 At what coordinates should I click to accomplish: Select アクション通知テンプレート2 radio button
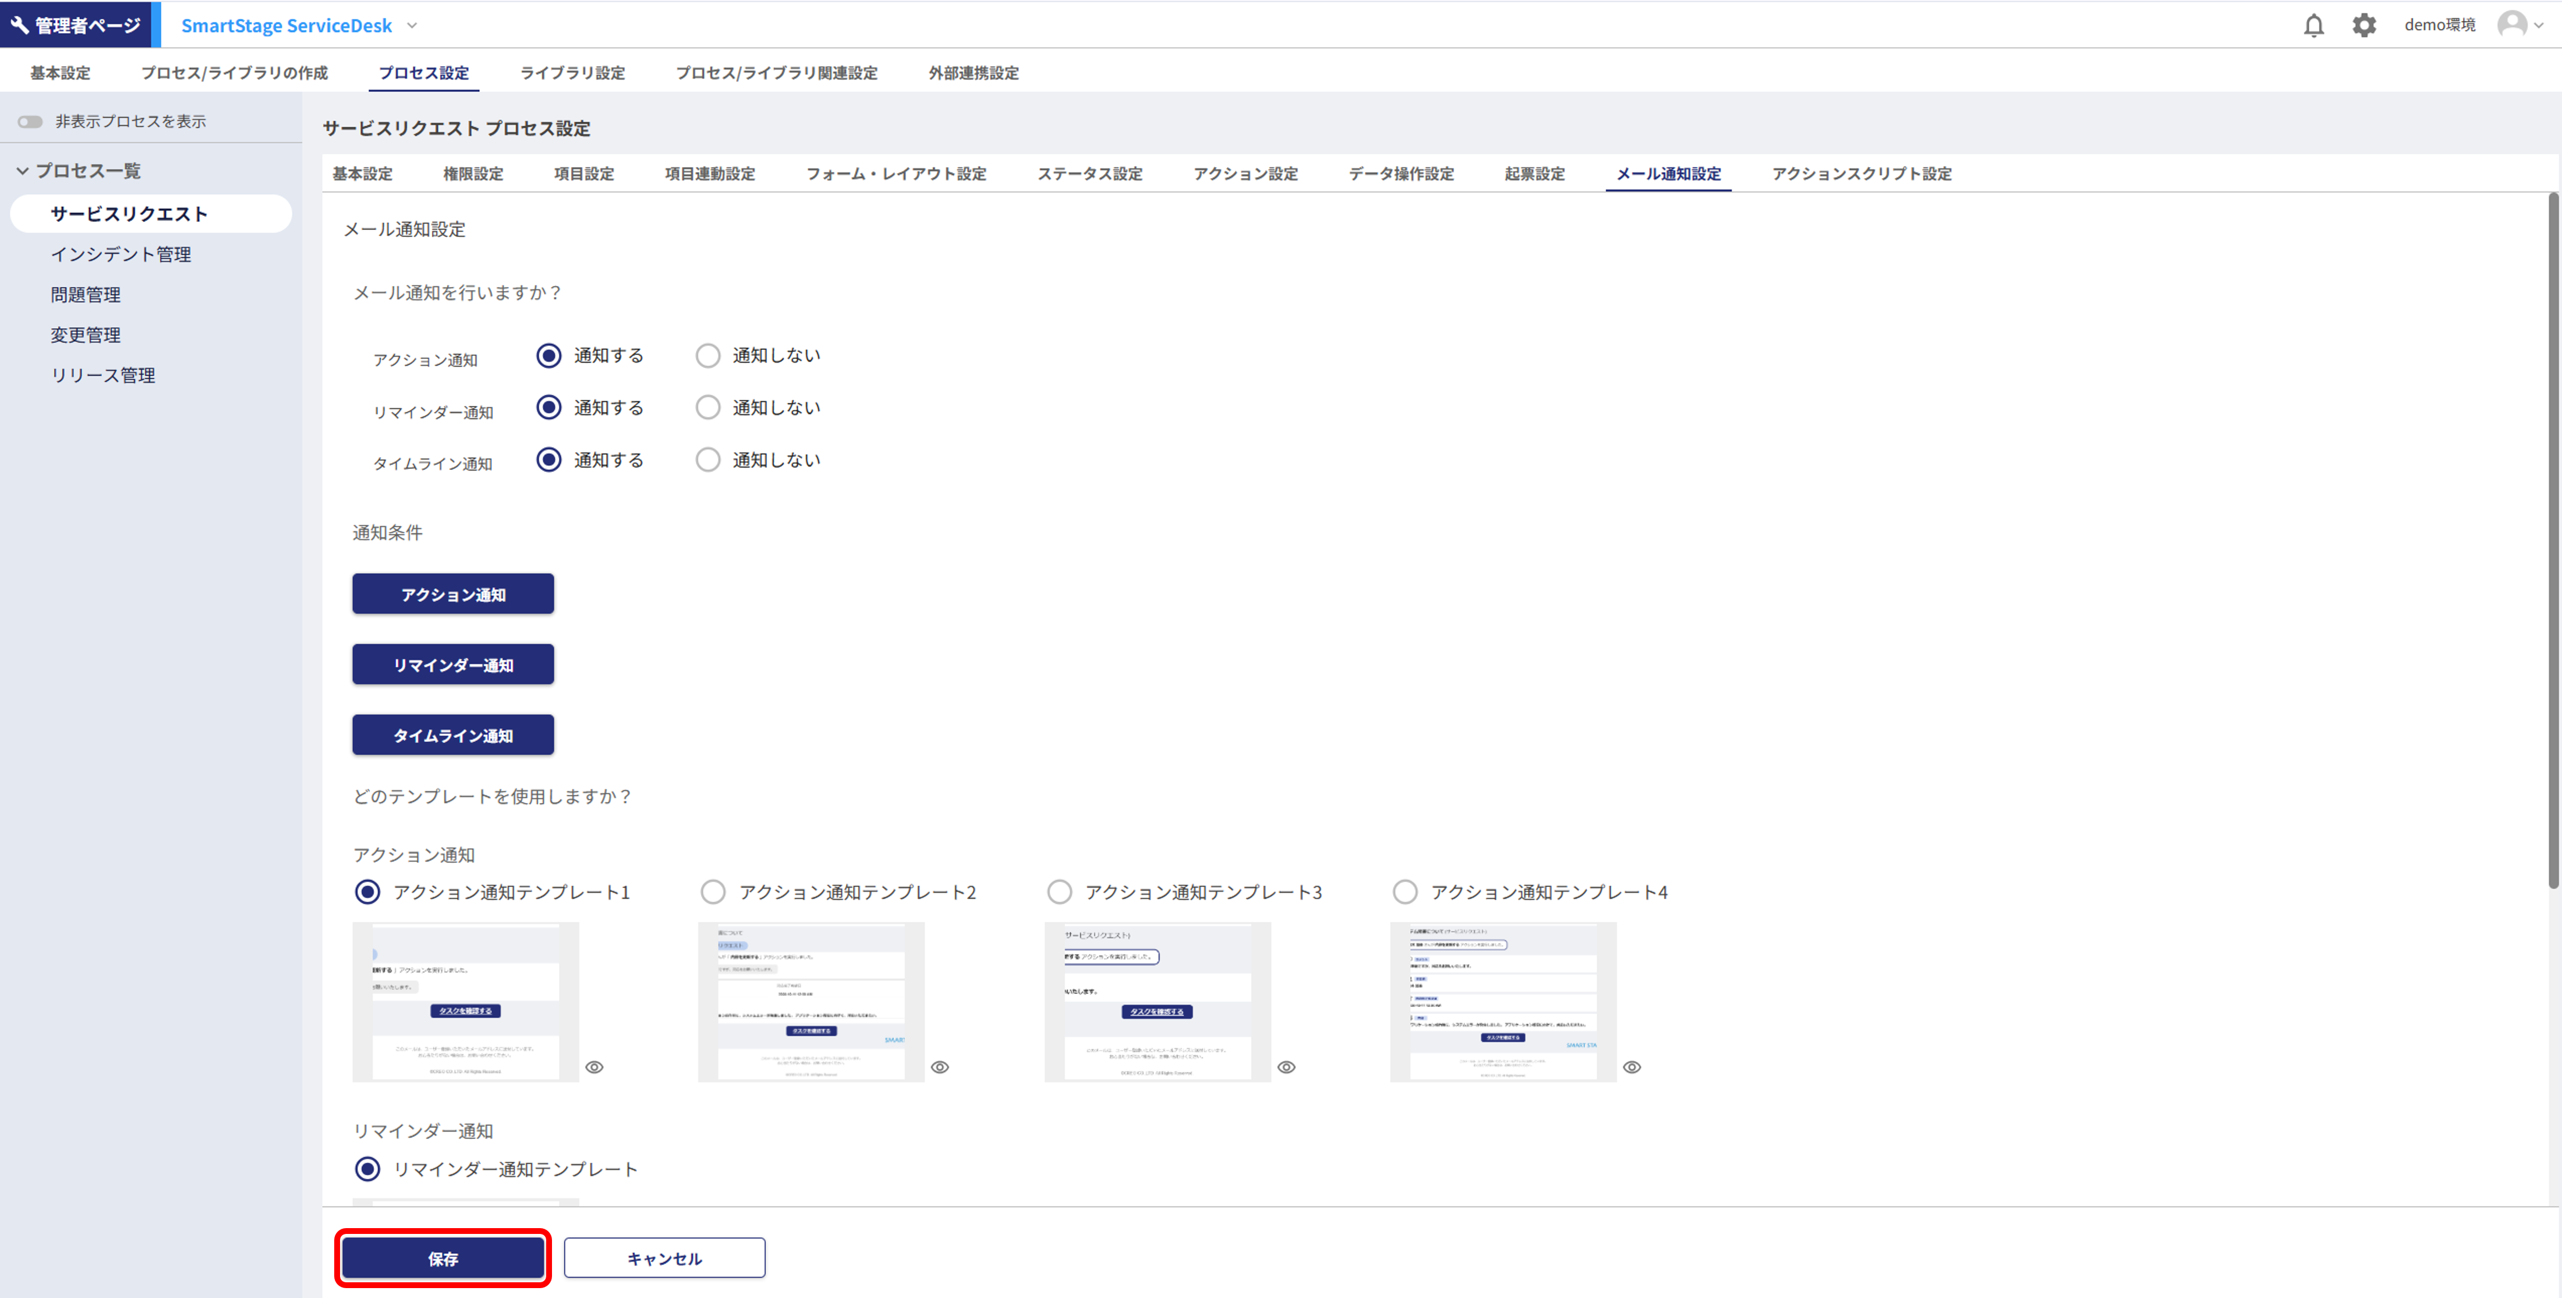(713, 892)
